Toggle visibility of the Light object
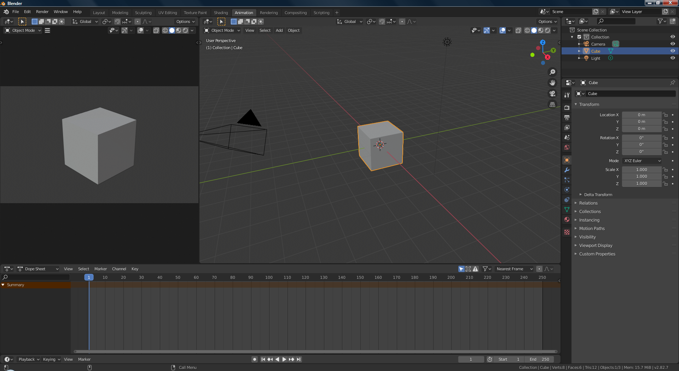Viewport: 679px width, 371px height. click(x=673, y=58)
